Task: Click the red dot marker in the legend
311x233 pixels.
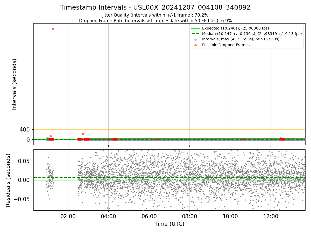Action: click(x=195, y=45)
